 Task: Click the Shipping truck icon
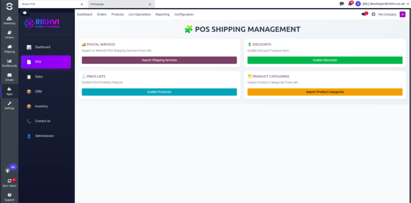(9, 49)
